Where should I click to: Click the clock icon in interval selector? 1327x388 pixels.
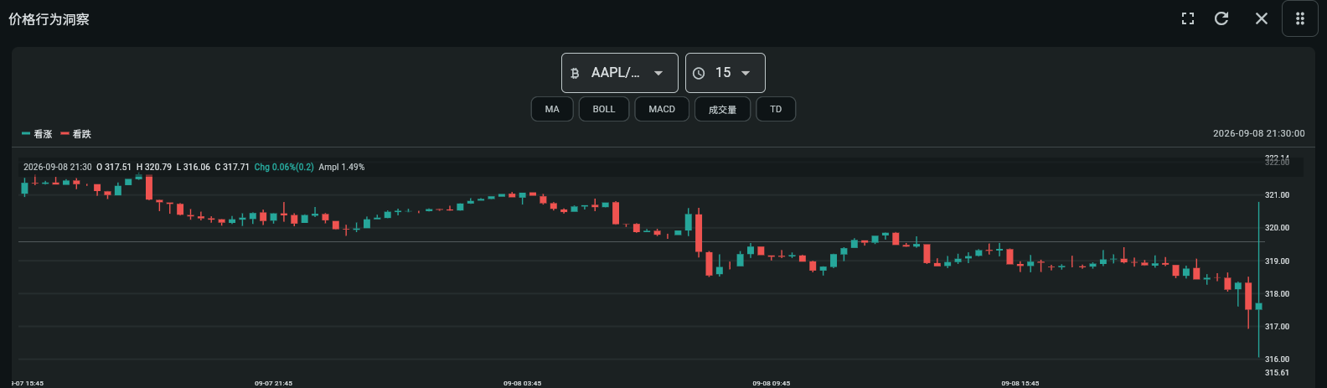(699, 74)
